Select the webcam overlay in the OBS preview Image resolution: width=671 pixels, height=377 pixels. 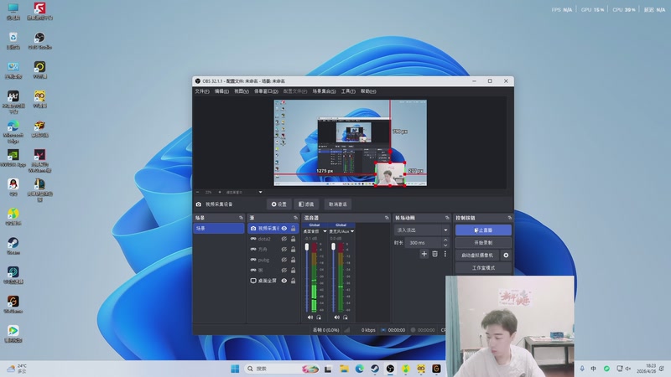(x=390, y=174)
